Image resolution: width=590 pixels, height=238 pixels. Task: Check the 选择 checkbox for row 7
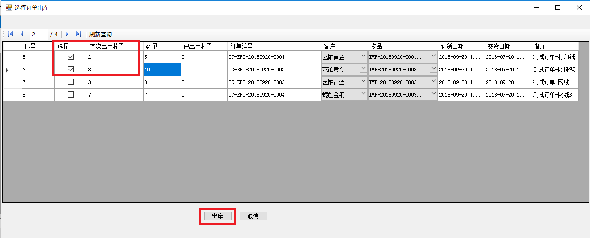pyautogui.click(x=71, y=82)
